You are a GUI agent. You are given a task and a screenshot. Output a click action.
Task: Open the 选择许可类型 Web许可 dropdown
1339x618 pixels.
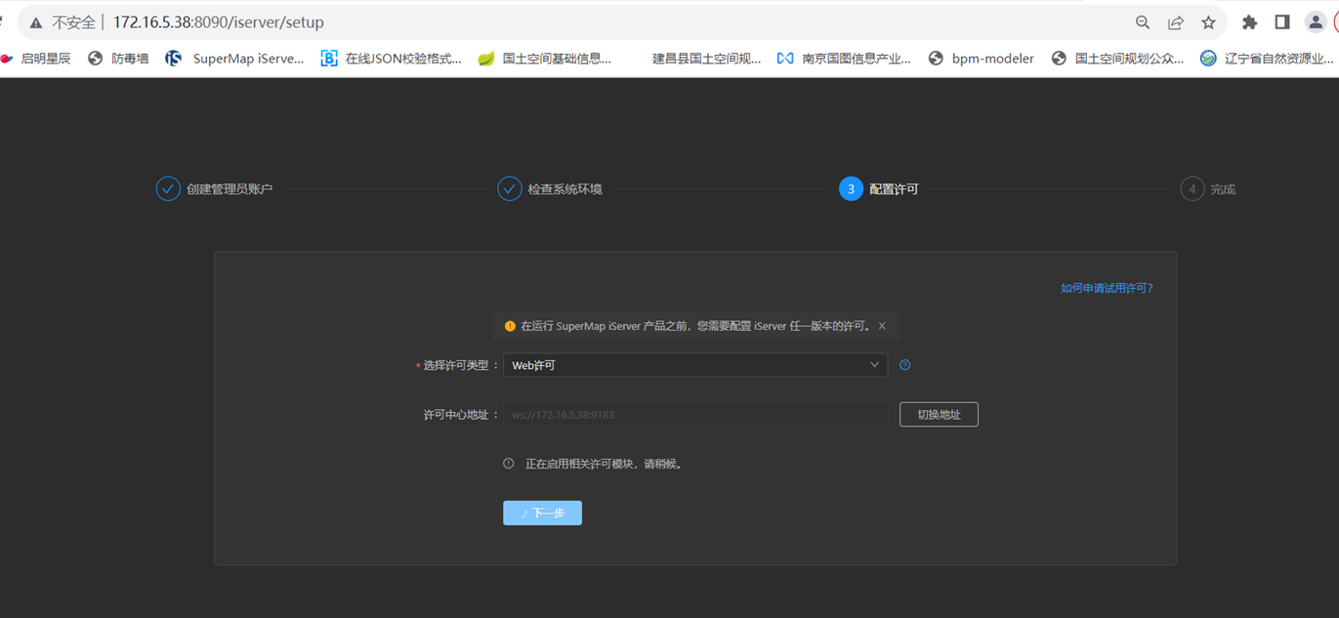695,365
